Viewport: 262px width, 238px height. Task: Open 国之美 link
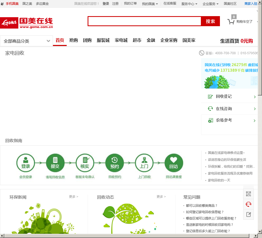click(27, 4)
